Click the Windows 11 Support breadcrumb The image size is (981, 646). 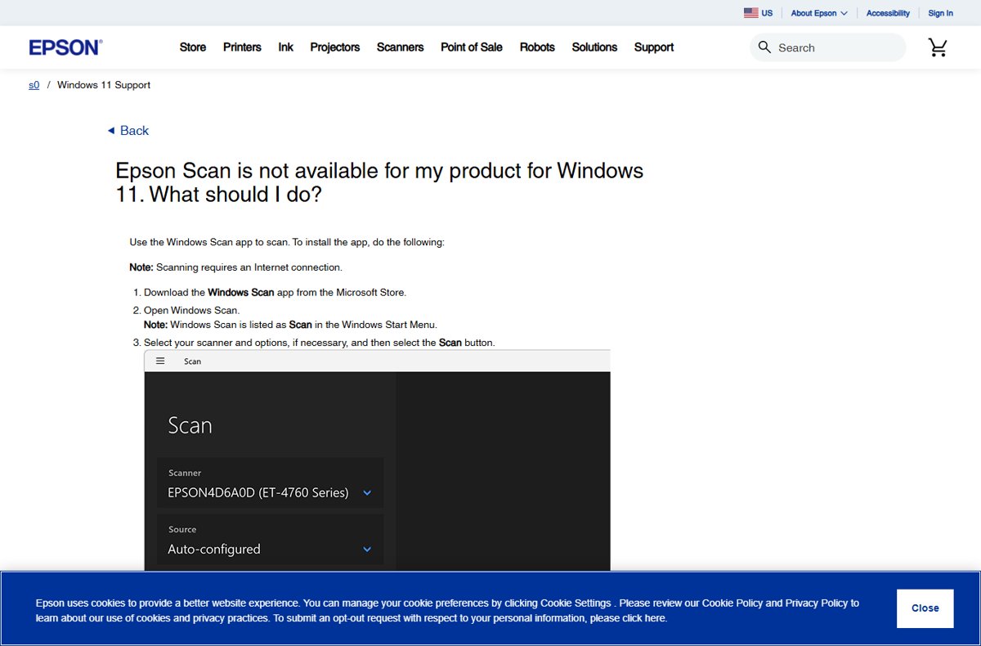(x=104, y=85)
